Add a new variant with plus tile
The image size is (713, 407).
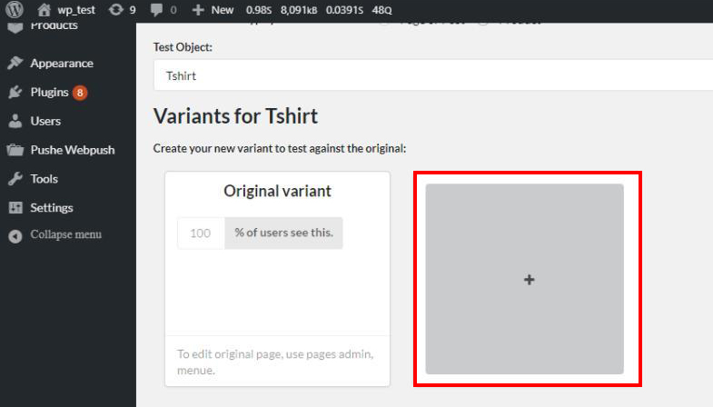click(524, 279)
